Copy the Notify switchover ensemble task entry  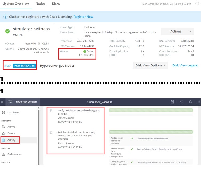point(51,111)
